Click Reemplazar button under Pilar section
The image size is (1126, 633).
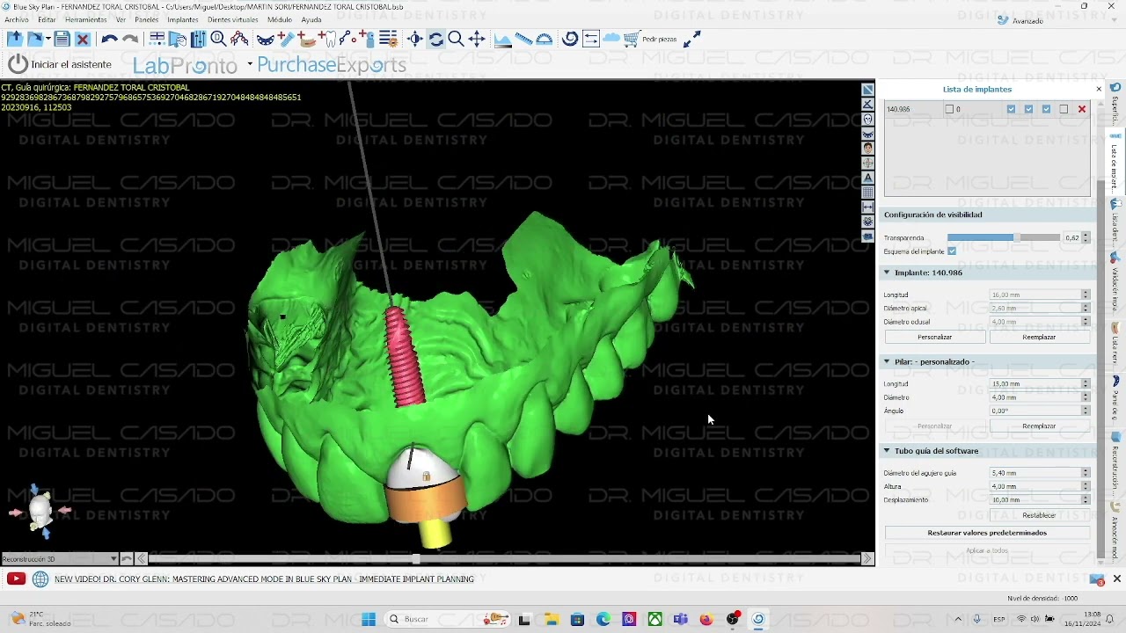point(1039,426)
